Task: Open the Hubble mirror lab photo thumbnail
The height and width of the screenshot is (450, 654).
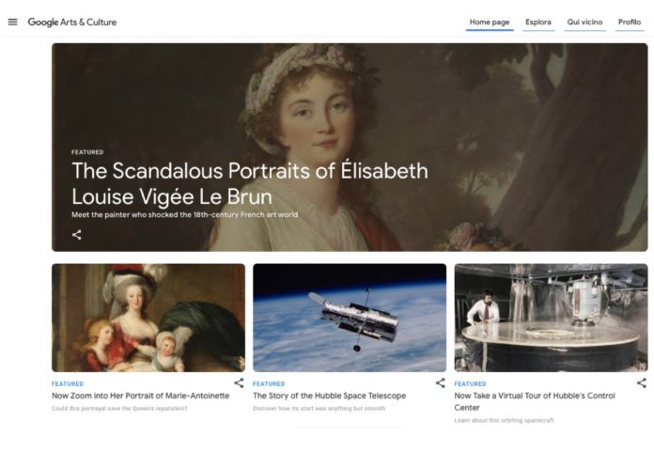Action: click(x=551, y=318)
